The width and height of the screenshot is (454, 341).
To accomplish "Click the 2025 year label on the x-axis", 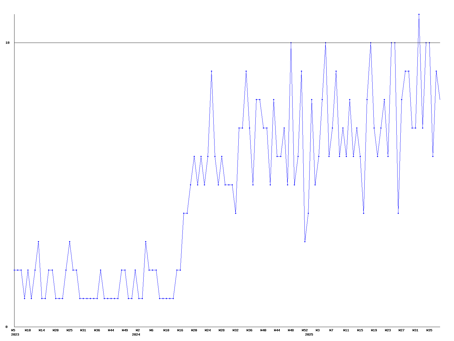I will [x=309, y=334].
